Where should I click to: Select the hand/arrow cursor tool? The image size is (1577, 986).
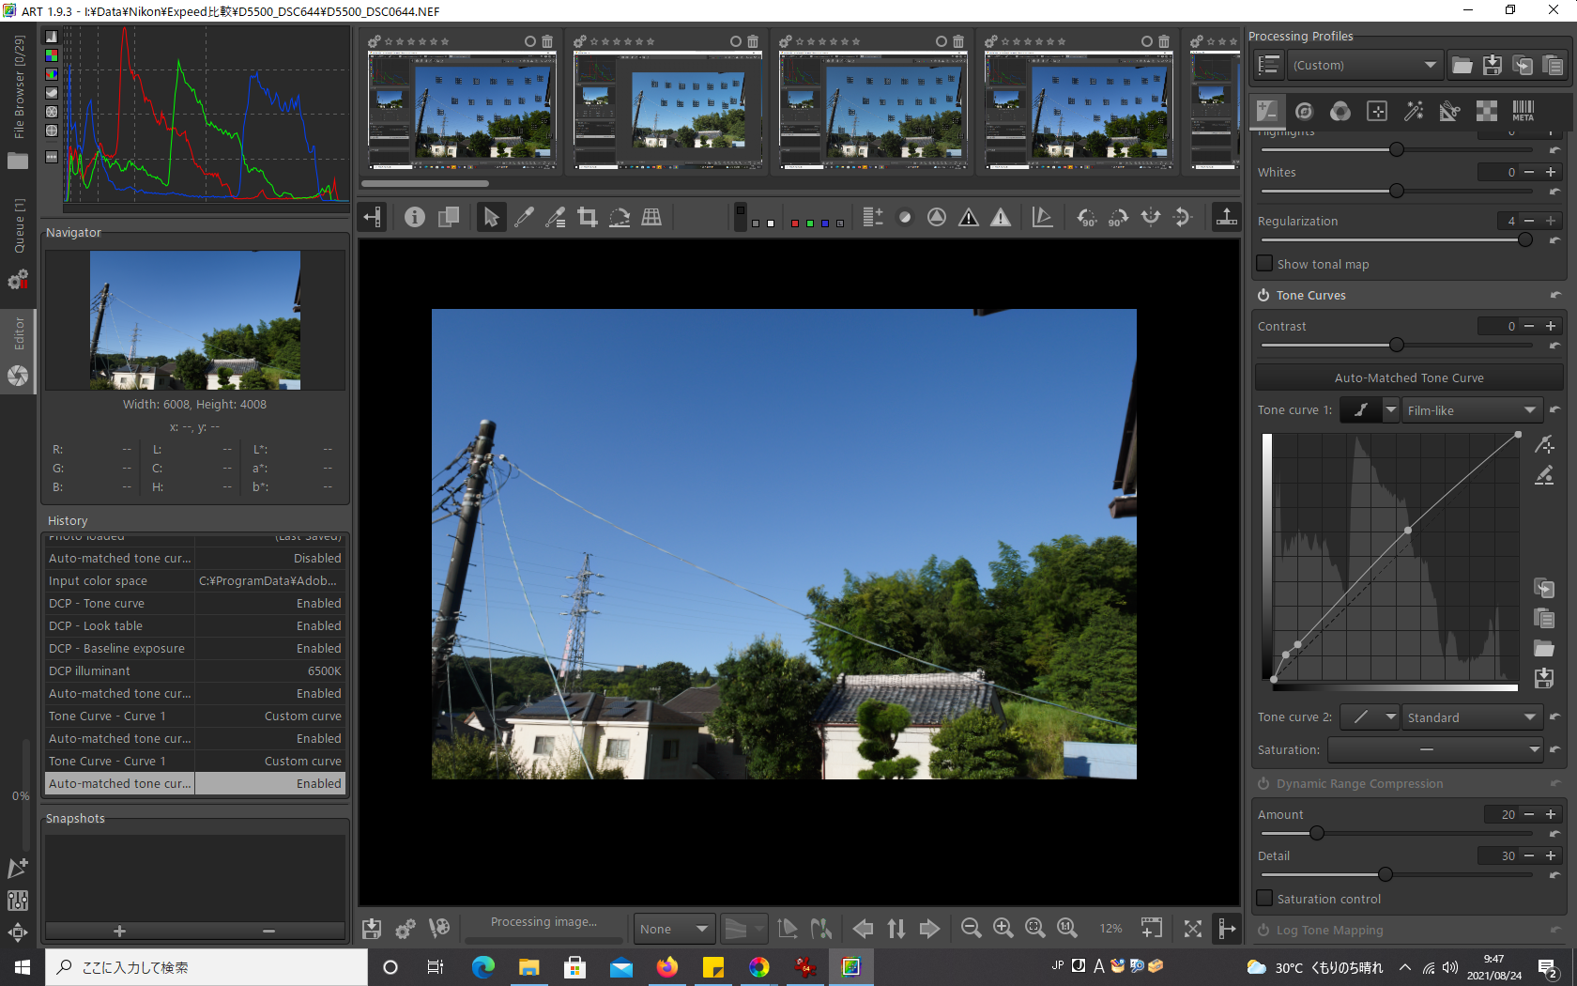point(491,218)
